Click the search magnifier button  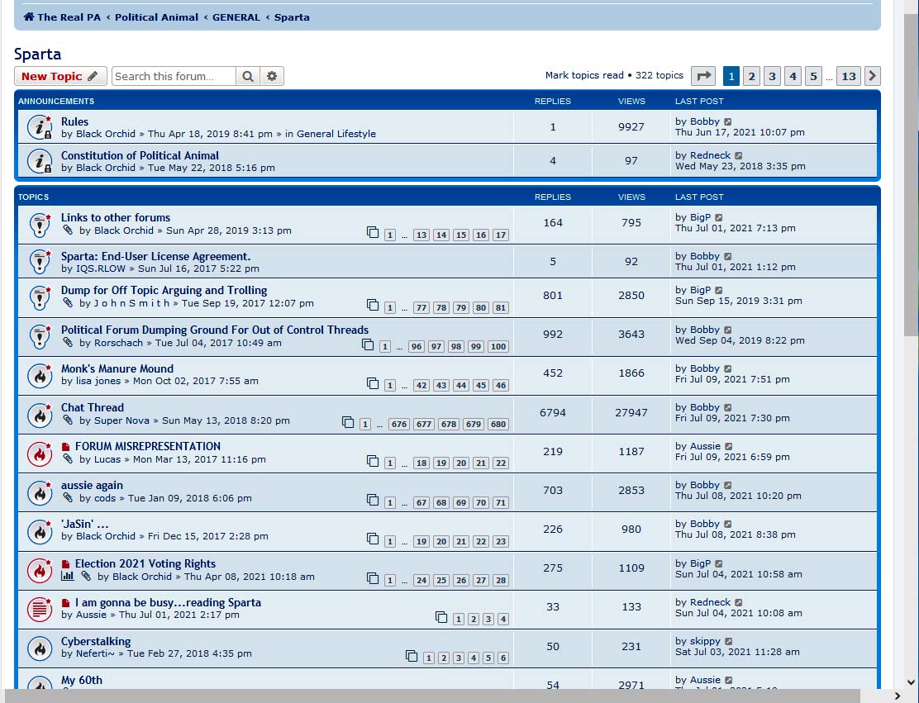pyautogui.click(x=247, y=77)
